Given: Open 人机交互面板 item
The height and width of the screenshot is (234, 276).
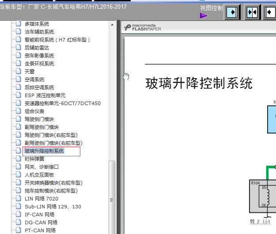Looking at the screenshot, I should [39, 175].
